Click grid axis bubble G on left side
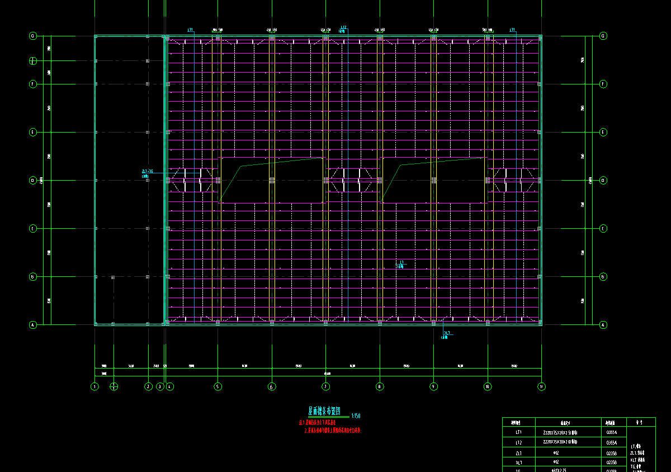 [x=32, y=36]
